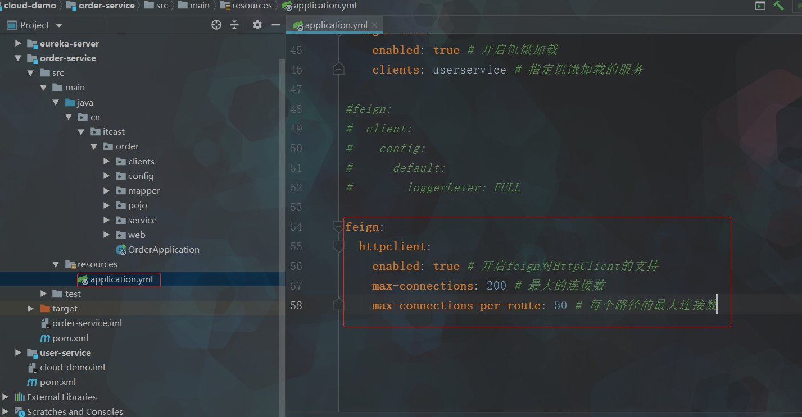This screenshot has height=417, width=802.
Task: Select the order-service module in tree
Action: [x=68, y=58]
